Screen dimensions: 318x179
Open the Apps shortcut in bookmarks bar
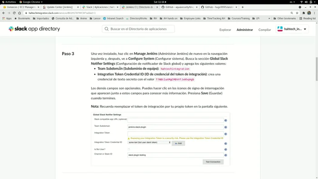tap(7, 19)
